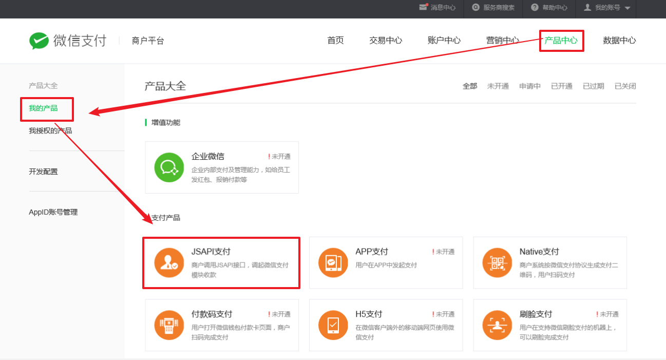Image resolution: width=666 pixels, height=360 pixels.
Task: Click the H5支付 orange phone icon
Action: pos(333,325)
